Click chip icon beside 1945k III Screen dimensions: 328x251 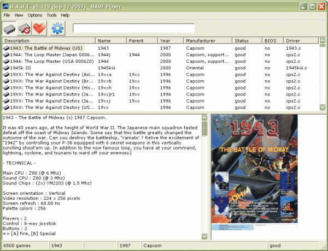click(6, 68)
